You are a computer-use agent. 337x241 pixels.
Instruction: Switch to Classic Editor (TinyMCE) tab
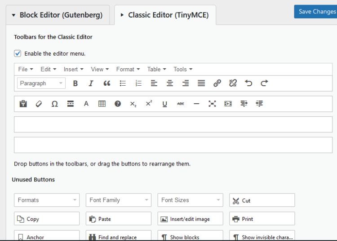pos(165,15)
